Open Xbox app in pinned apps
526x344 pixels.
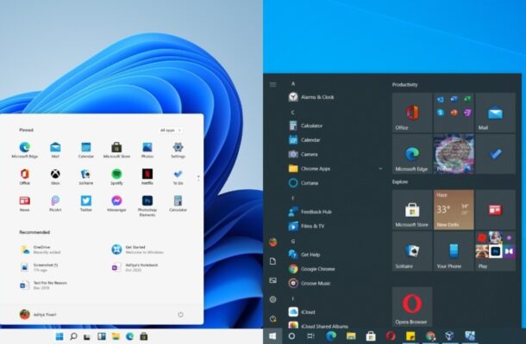tap(55, 176)
